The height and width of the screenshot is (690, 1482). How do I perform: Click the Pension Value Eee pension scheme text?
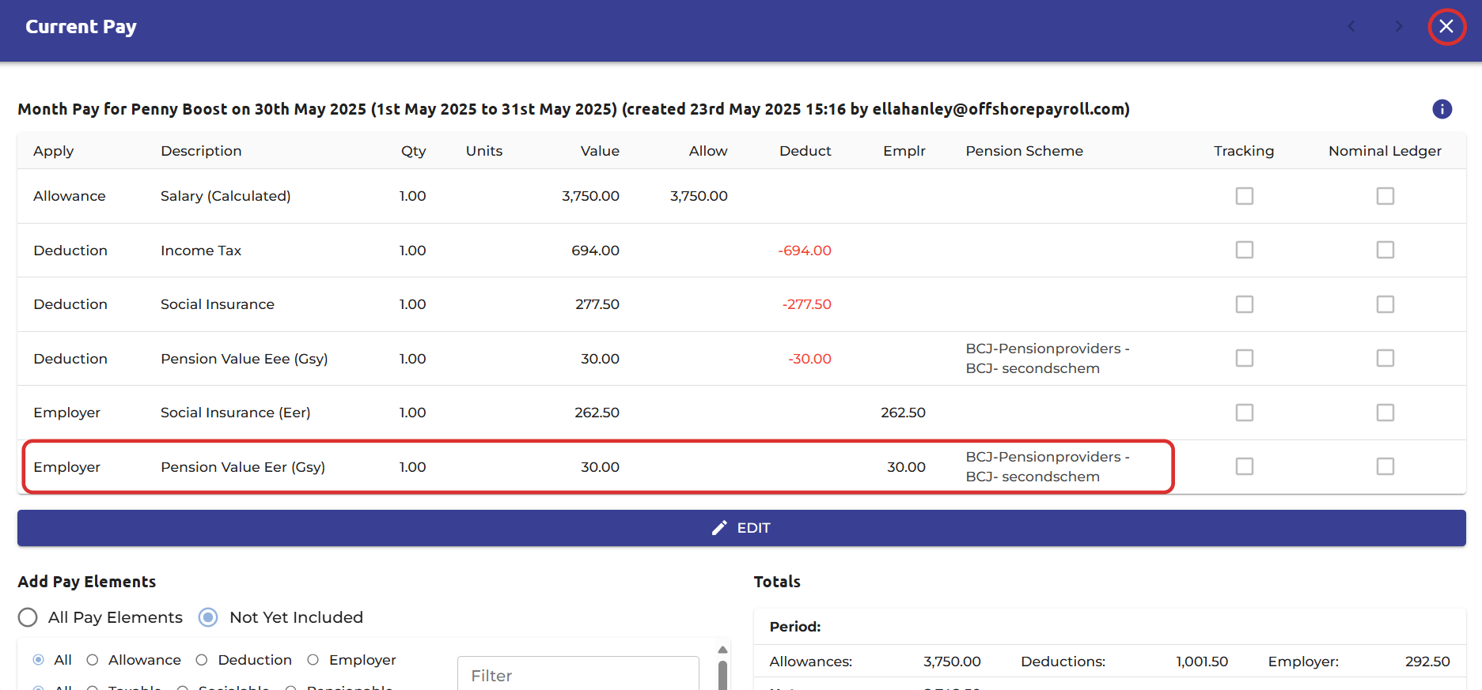1048,358
